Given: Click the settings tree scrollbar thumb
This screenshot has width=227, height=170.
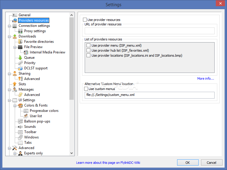Looking at the screenshot, I should (x=71, y=59).
